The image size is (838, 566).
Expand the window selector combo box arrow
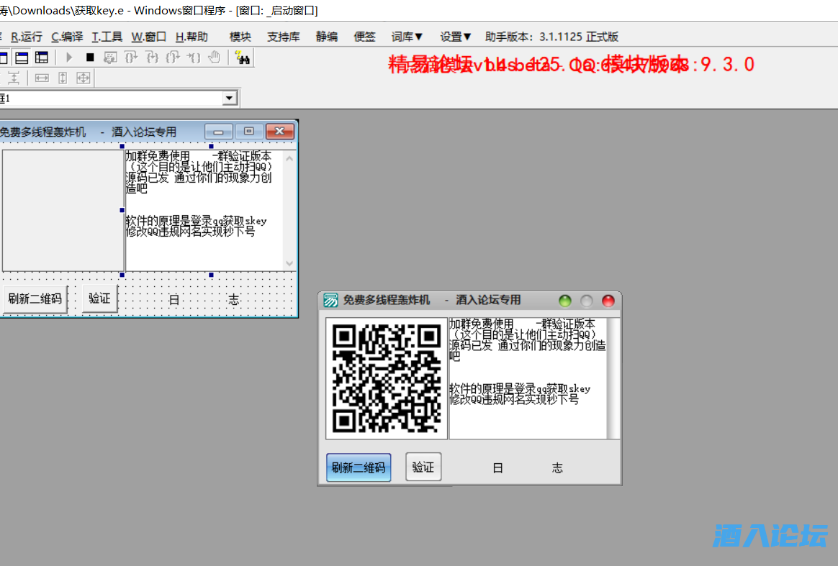(x=230, y=98)
